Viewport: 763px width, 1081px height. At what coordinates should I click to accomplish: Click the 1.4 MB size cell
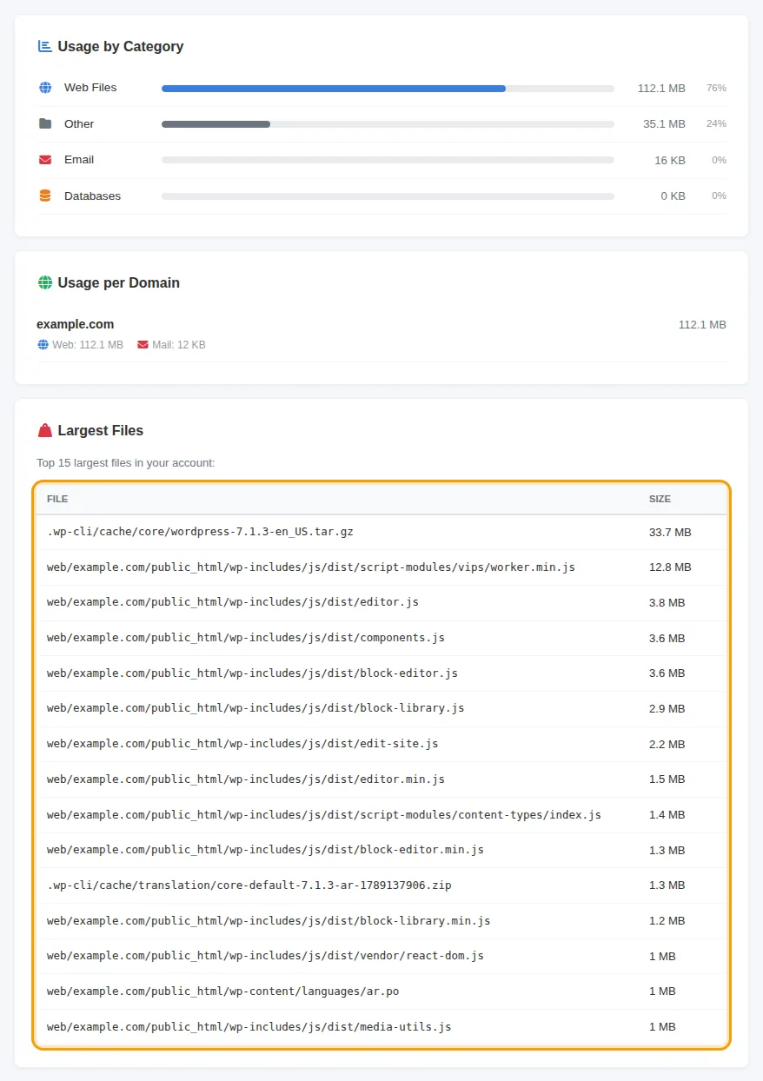tap(667, 815)
